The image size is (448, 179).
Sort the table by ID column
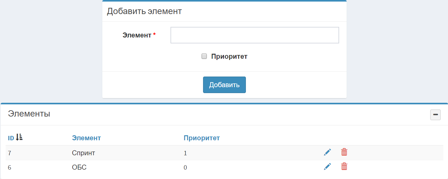[x=11, y=138]
